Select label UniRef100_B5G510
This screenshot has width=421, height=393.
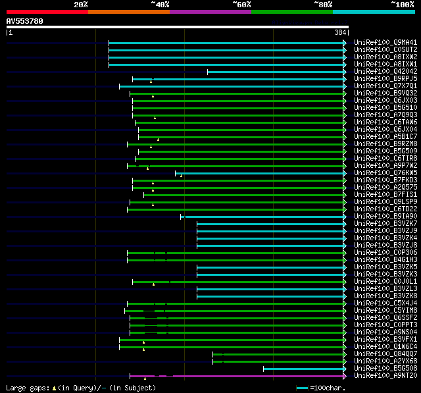pyautogui.click(x=385, y=107)
